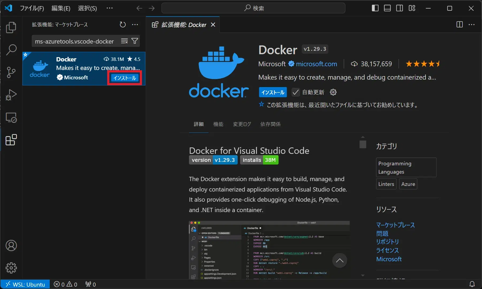Click the large Docker whale logo
Image resolution: width=482 pixels, height=289 pixels.
tap(219, 72)
